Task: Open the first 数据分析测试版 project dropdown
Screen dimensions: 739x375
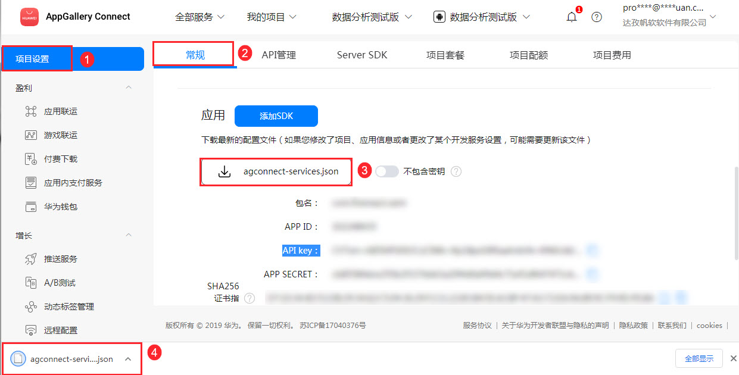Action: 372,17
